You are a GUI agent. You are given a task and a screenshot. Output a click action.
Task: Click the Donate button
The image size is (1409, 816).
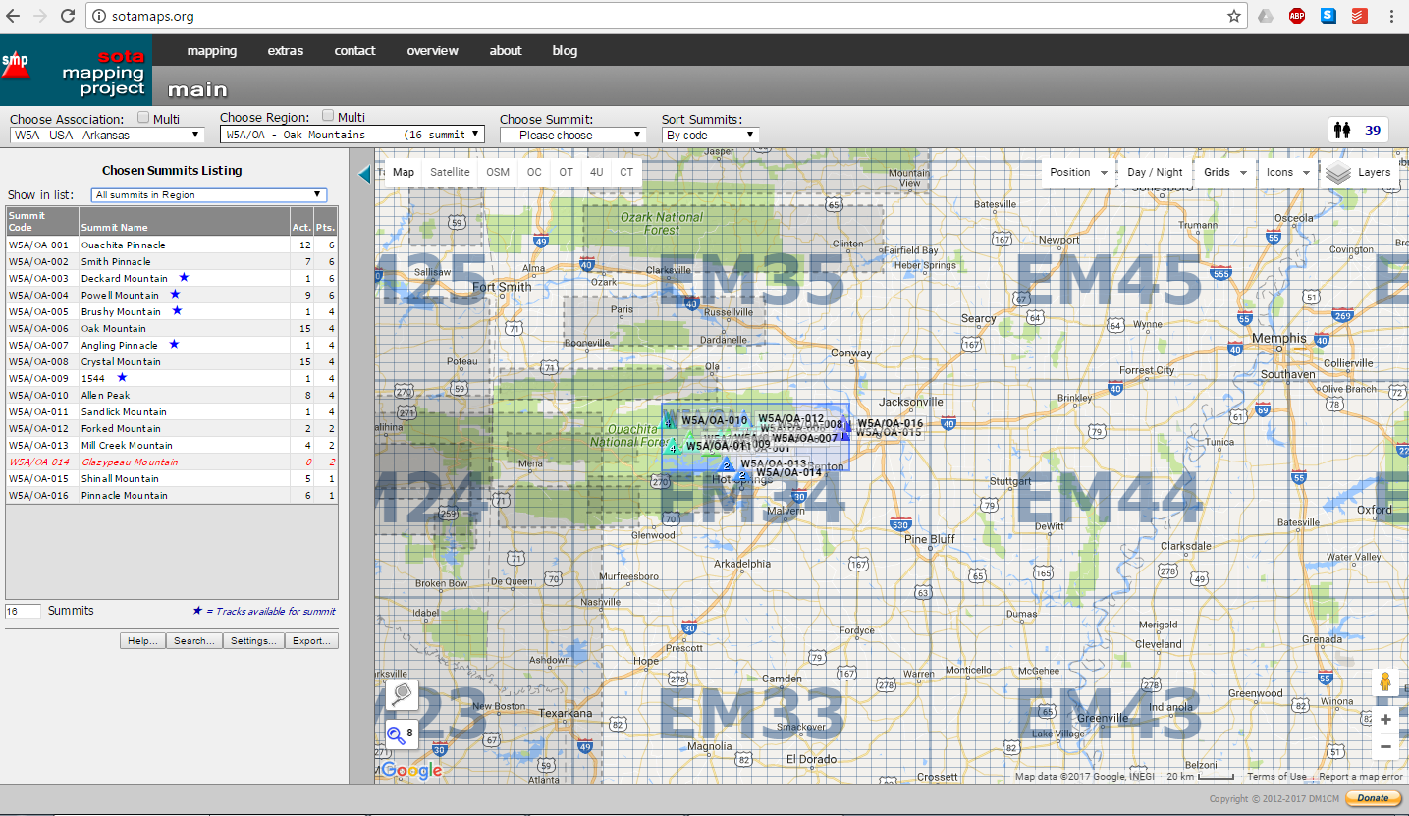click(1373, 798)
